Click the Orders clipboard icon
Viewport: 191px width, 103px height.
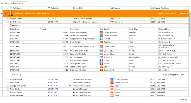(x=11, y=25)
